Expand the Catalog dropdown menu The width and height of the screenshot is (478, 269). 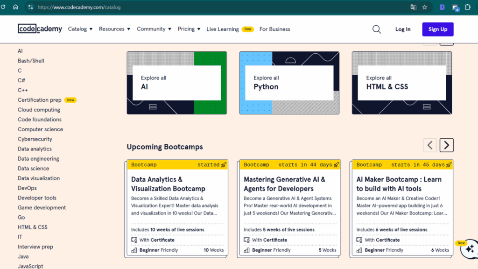click(80, 28)
